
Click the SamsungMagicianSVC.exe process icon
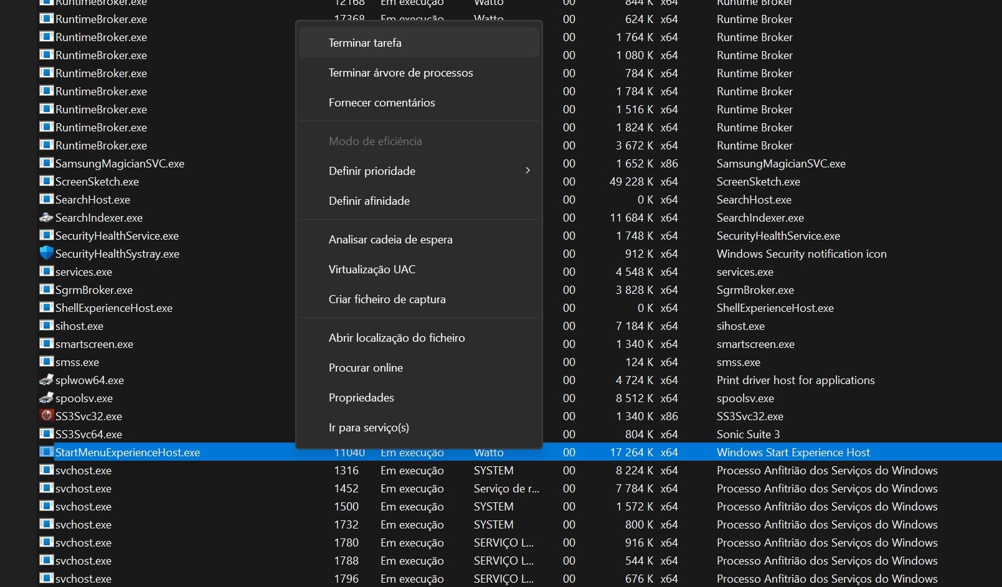[46, 163]
